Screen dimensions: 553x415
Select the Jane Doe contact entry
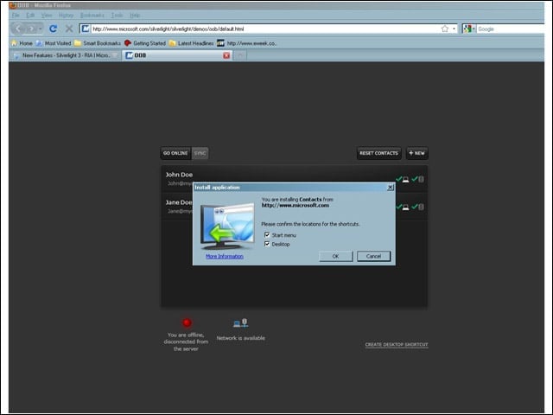tap(294, 207)
